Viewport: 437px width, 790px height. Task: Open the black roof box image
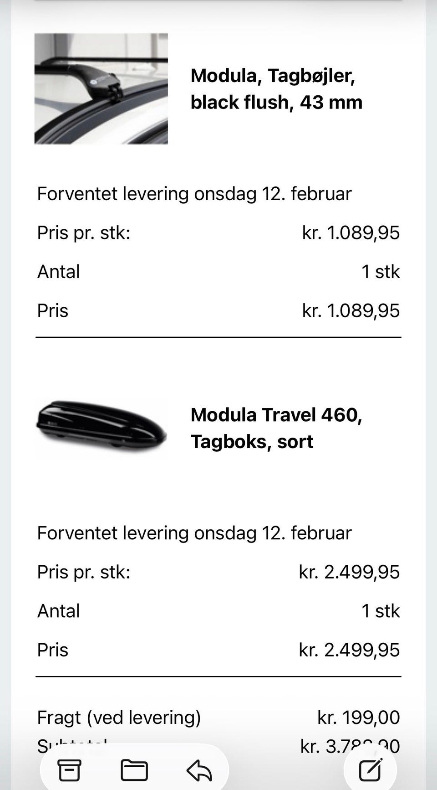tap(101, 428)
